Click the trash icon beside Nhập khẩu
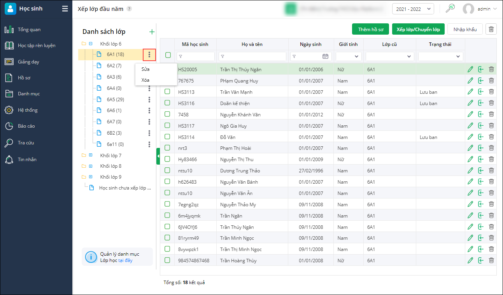Screen dimensions: 503x295 coord(491,29)
